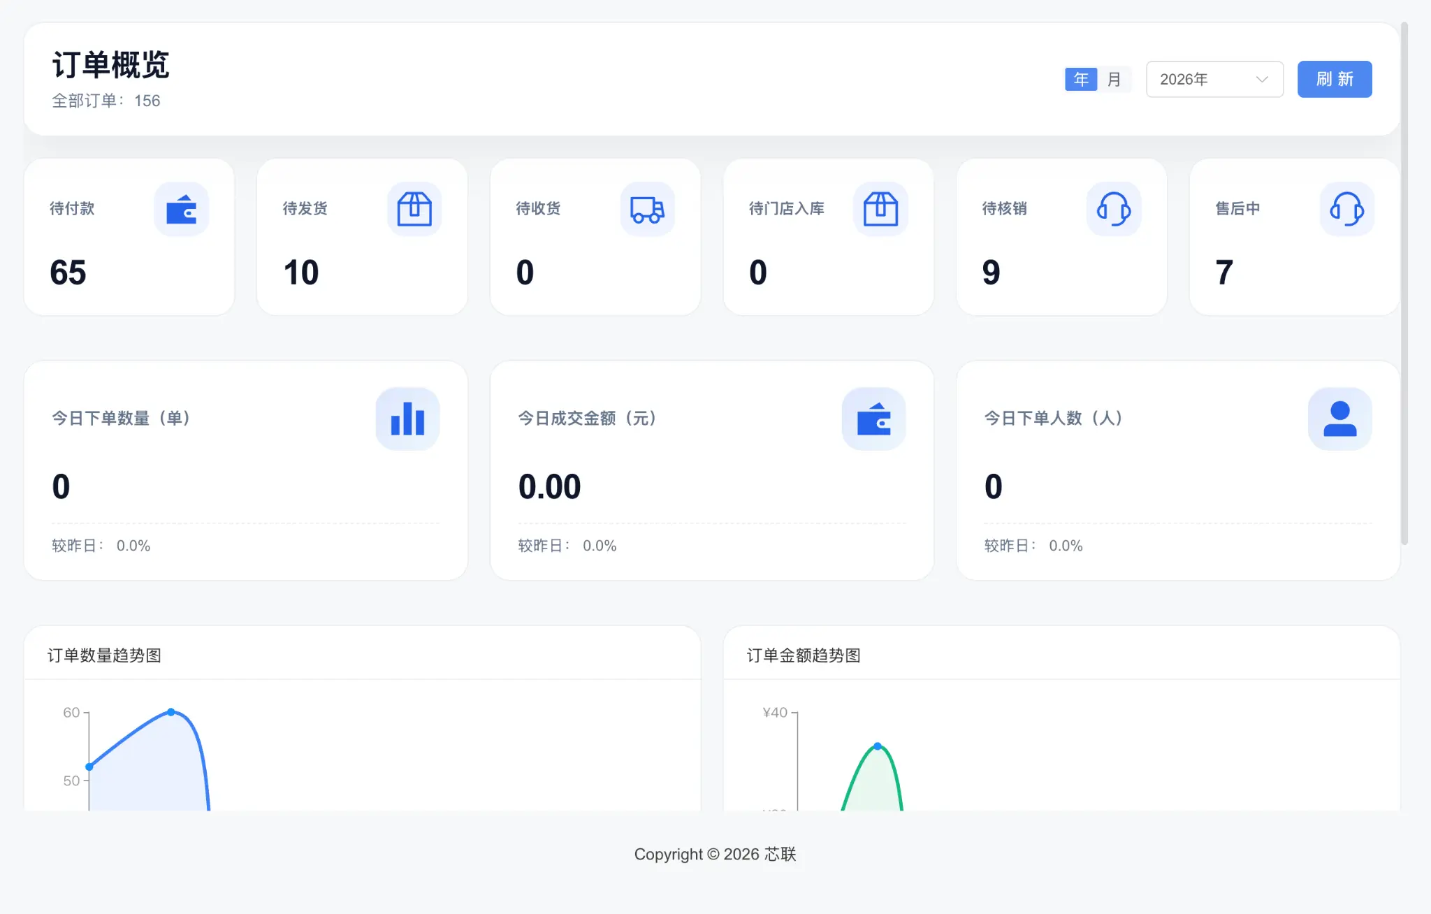
Task: Click the peak point on green amount chart
Action: coord(878,746)
